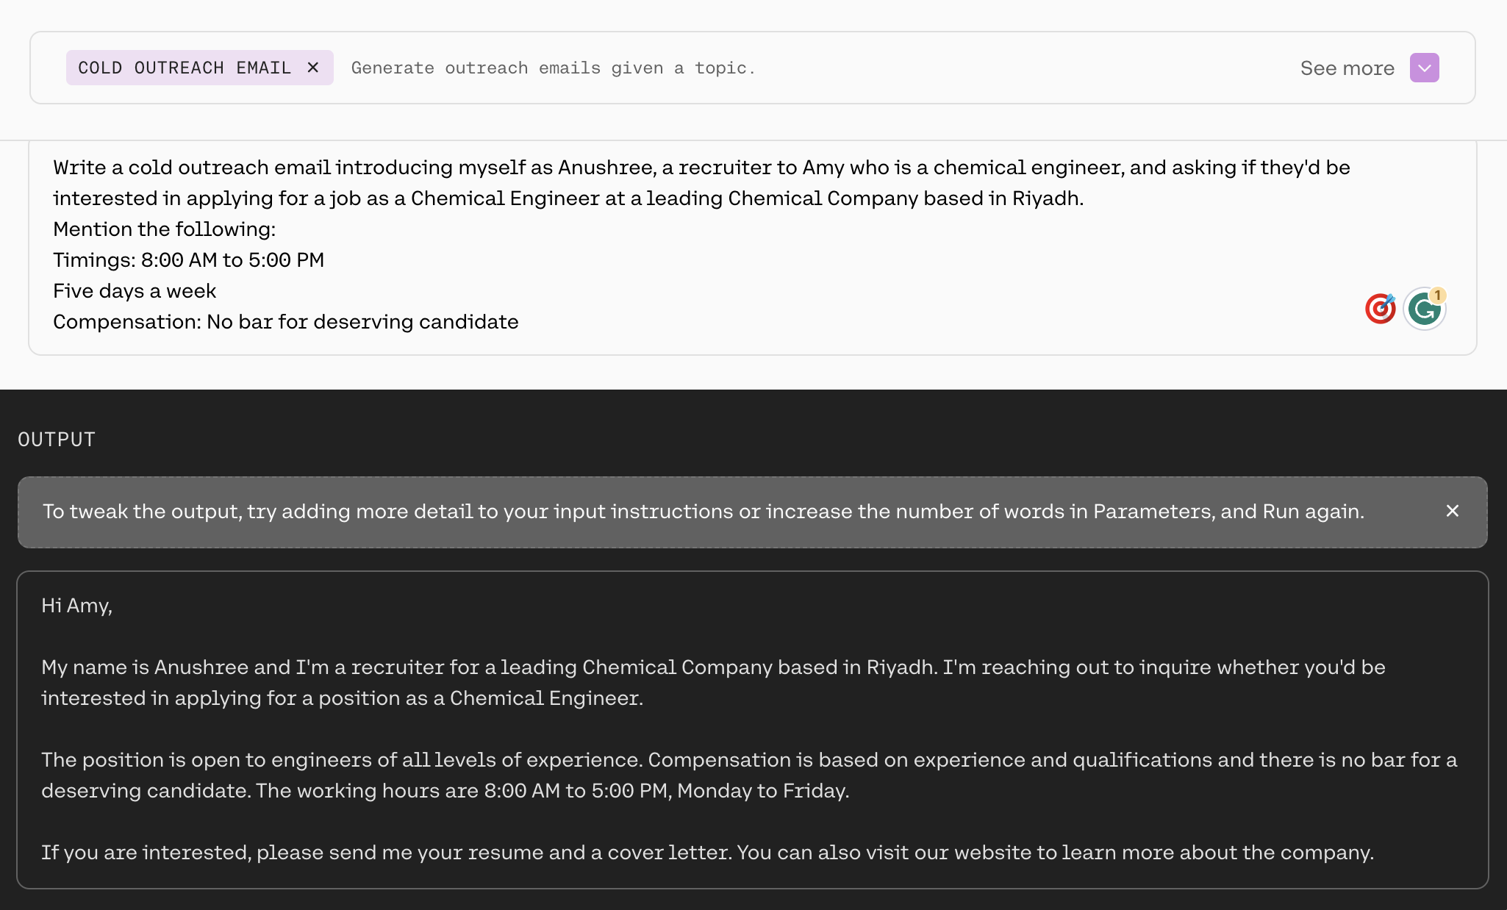Open the red target extension icon
Image resolution: width=1507 pixels, height=910 pixels.
click(x=1380, y=308)
